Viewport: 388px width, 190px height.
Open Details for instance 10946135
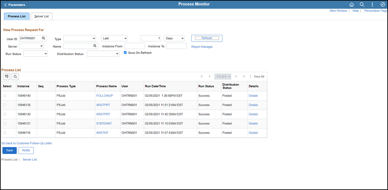(x=253, y=105)
